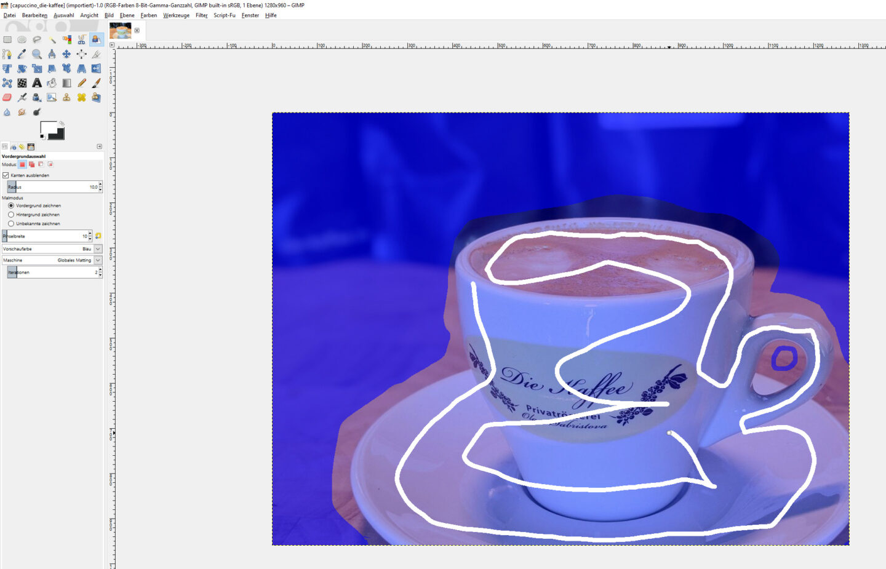This screenshot has height=569, width=886.
Task: Choose Vordergrund zeichnen paint mode
Action: [x=10, y=205]
